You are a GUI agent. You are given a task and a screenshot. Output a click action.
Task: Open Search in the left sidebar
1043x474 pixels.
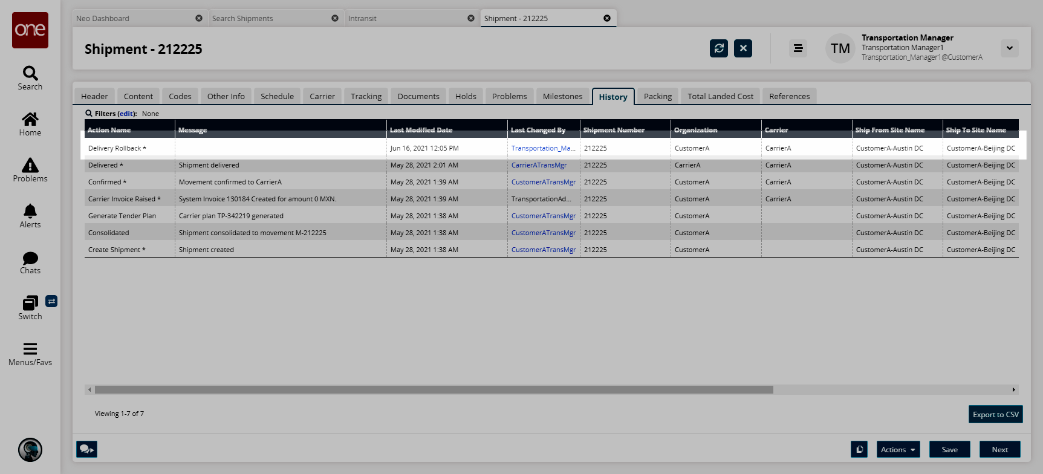pyautogui.click(x=30, y=78)
